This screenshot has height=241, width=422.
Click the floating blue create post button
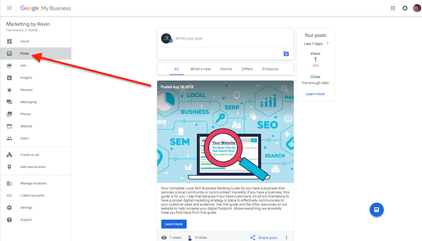coord(377,210)
